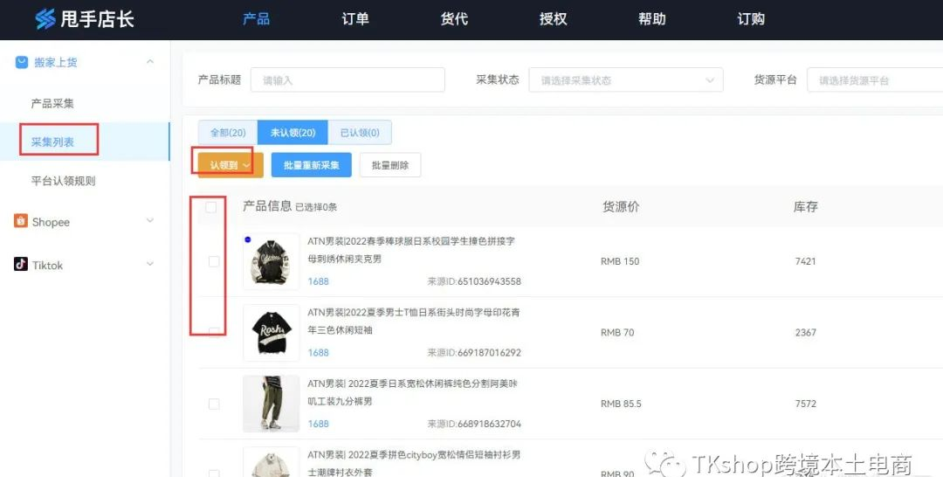Open the 帮助 top menu

pyautogui.click(x=652, y=19)
